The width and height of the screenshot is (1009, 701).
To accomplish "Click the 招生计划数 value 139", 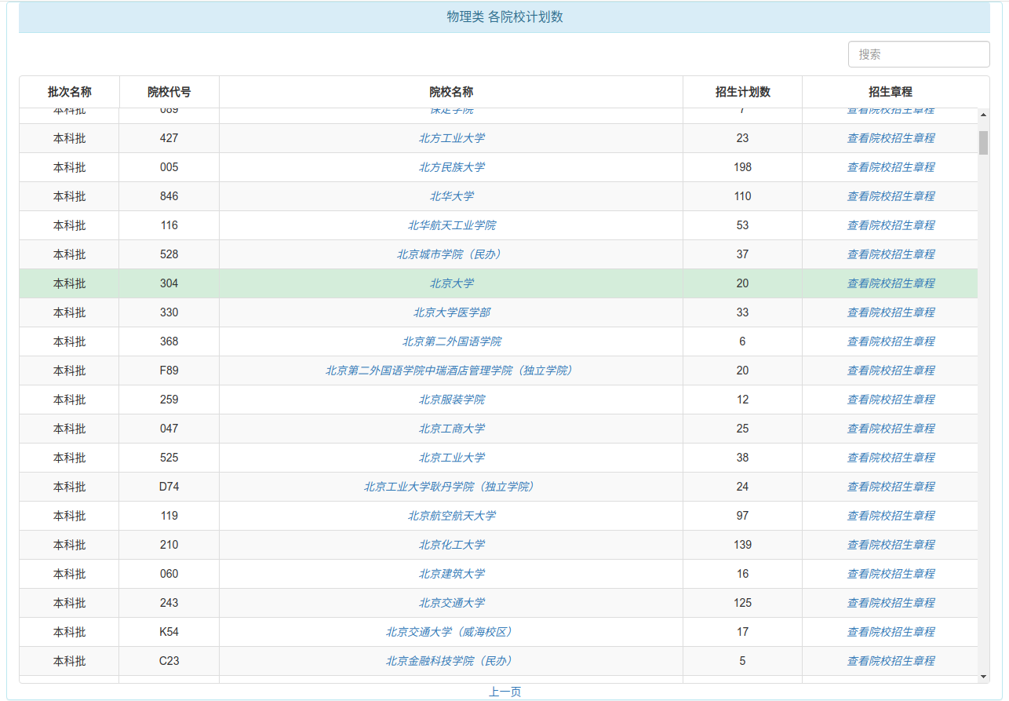I will pyautogui.click(x=742, y=545).
